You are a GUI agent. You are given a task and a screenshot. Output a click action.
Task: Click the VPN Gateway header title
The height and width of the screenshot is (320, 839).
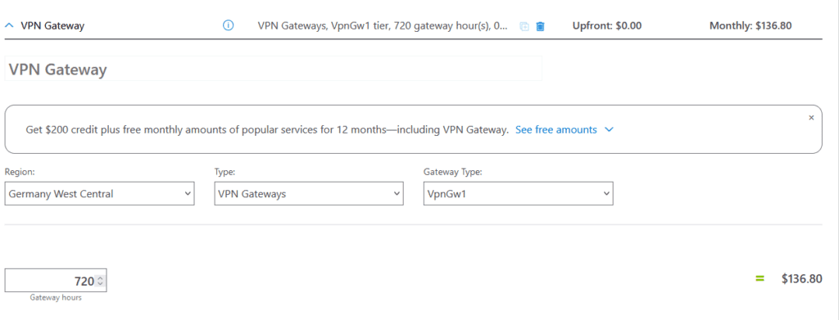pyautogui.click(x=52, y=25)
